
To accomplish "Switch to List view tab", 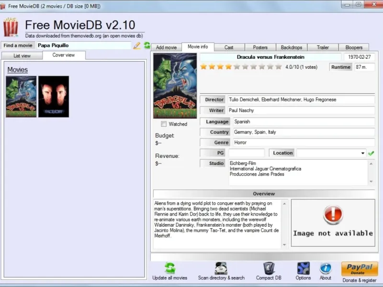I will 22,55.
